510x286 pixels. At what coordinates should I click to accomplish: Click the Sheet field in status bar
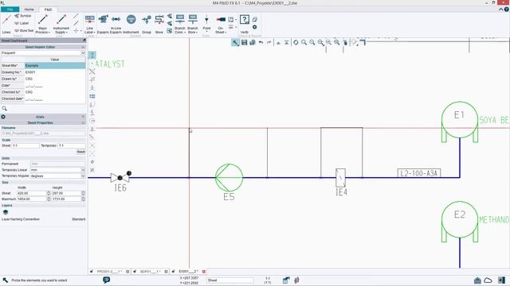(x=230, y=280)
